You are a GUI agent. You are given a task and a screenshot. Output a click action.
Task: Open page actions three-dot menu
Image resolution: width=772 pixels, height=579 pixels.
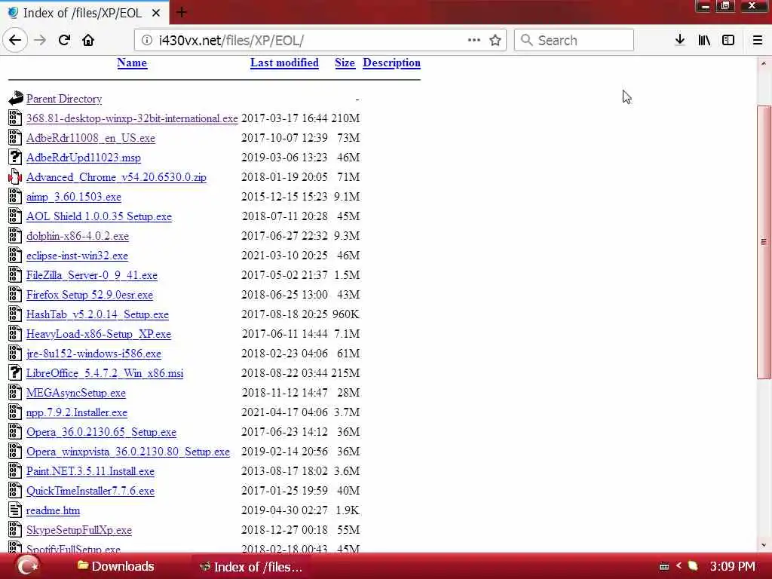473,40
